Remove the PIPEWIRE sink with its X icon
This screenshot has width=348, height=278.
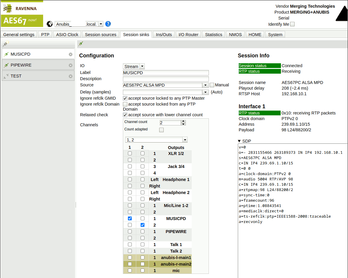point(71,65)
